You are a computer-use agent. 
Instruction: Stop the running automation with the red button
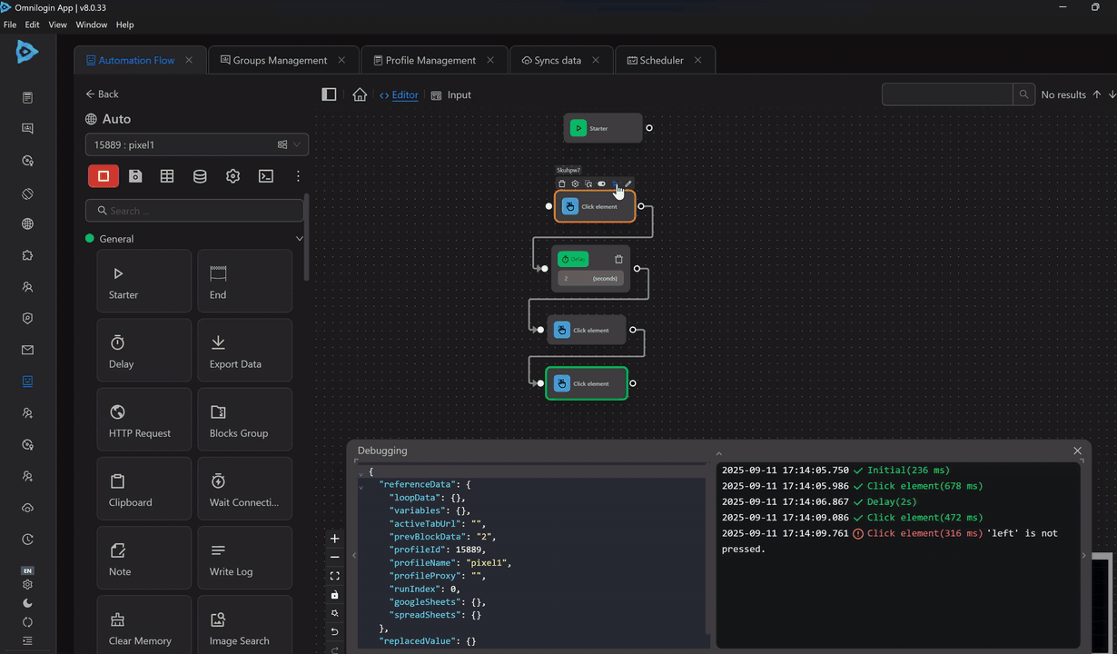point(104,176)
